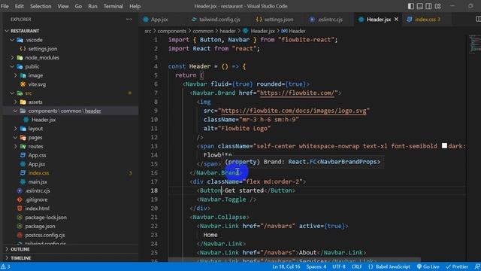Collapse the public folder
This screenshot has width=481, height=271.
coord(12,66)
